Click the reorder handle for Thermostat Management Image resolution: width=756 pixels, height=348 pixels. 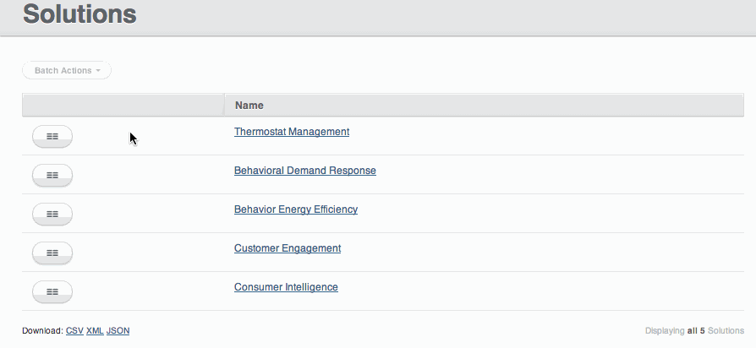[x=52, y=136]
